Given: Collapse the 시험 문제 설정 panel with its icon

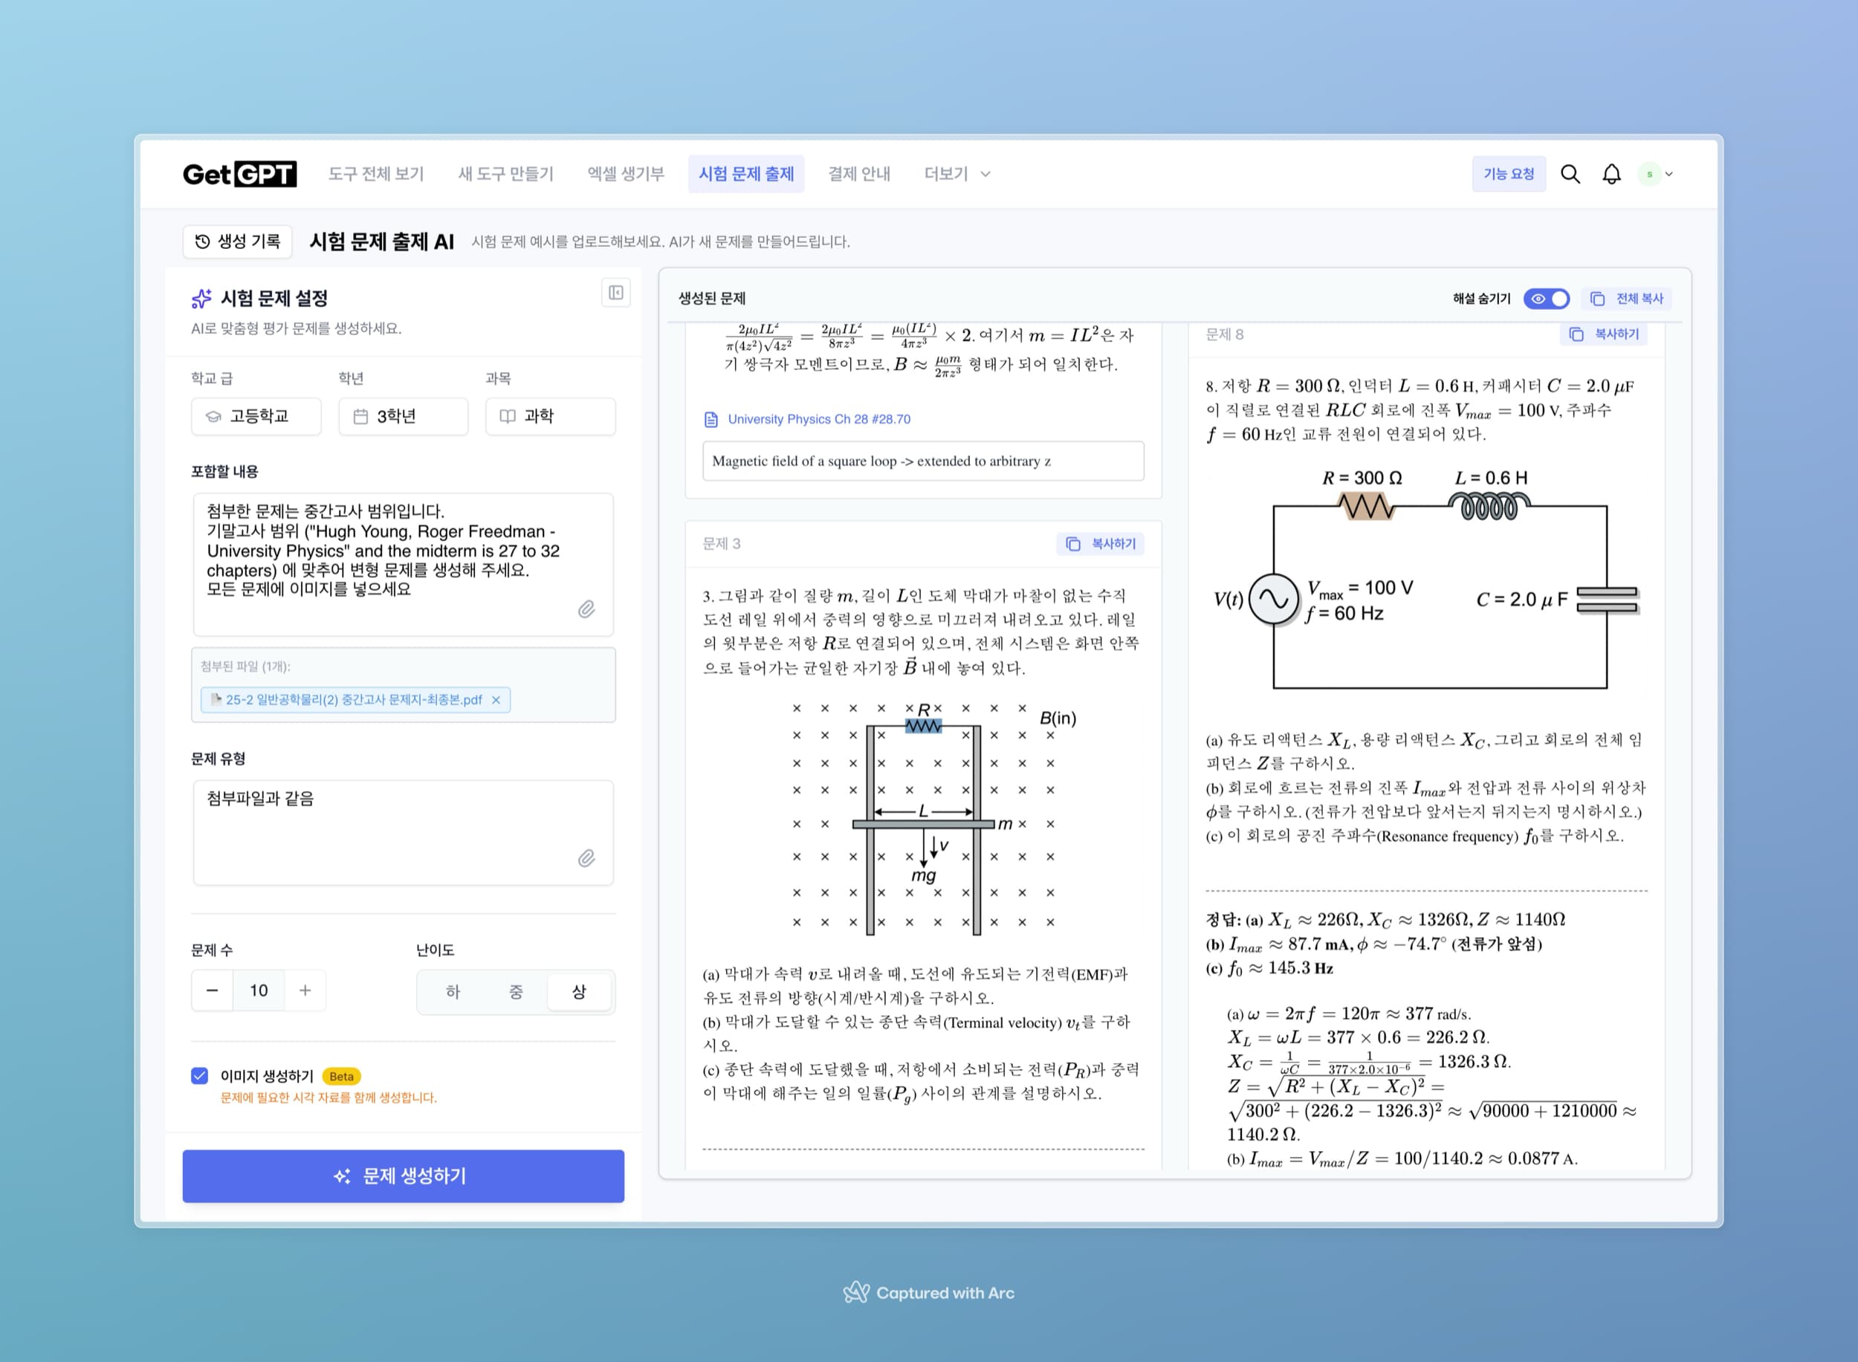Looking at the screenshot, I should (x=615, y=293).
